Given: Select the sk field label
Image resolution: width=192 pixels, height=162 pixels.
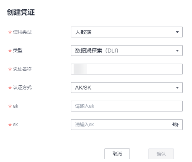Looking at the screenshot, I should pos(15,125).
